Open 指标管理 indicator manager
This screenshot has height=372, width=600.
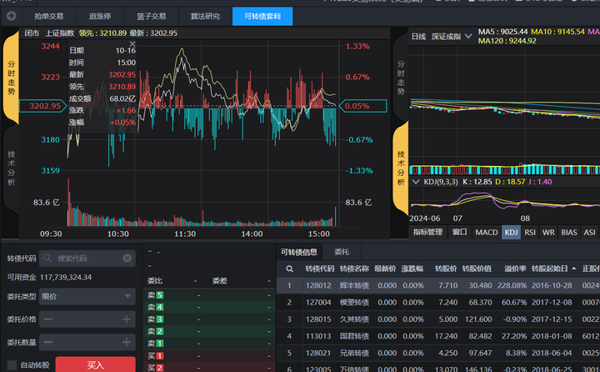click(427, 232)
